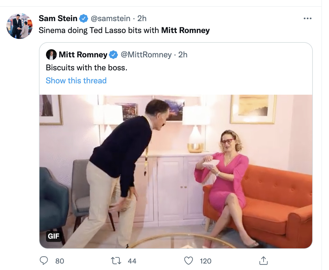329x270 pixels.
Task: Click the 2h timestamp on the quoted tweet
Action: click(x=183, y=55)
